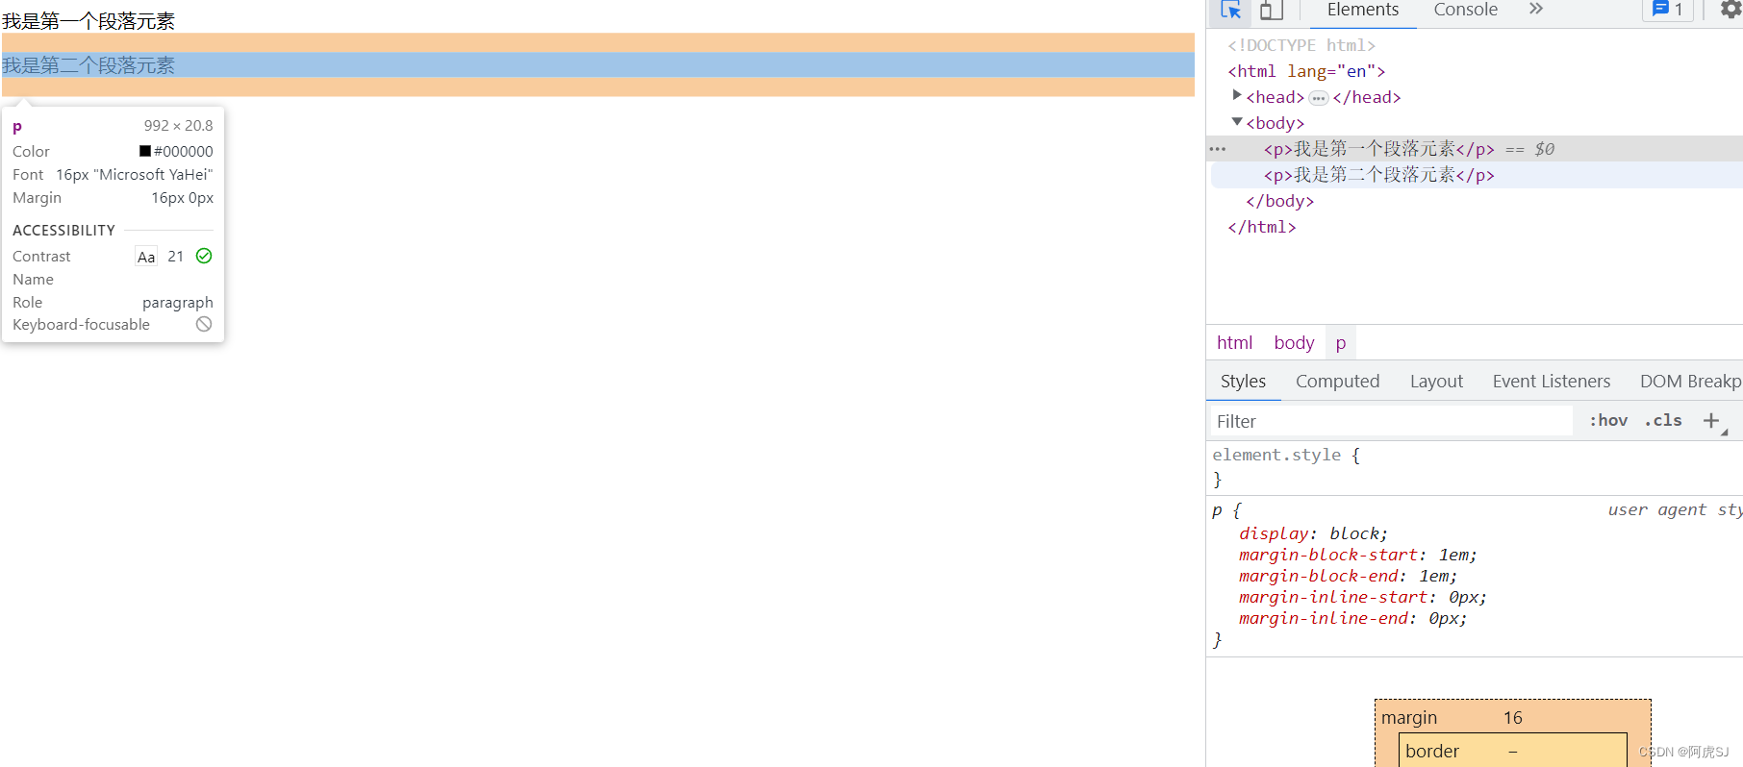Image resolution: width=1743 pixels, height=767 pixels.
Task: Open the DOM Breakpoints tab
Action: 1690,382
